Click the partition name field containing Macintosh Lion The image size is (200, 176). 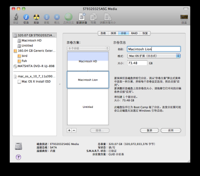coord(154,49)
